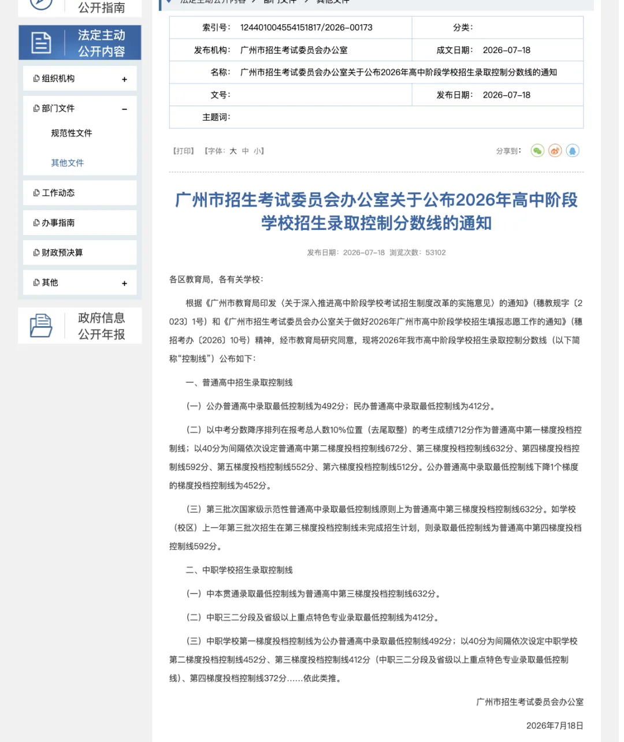
Task: Click the 文号 field label
Action: tap(221, 95)
